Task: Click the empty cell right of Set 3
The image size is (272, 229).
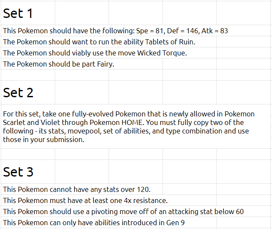Action: [x=82, y=171]
